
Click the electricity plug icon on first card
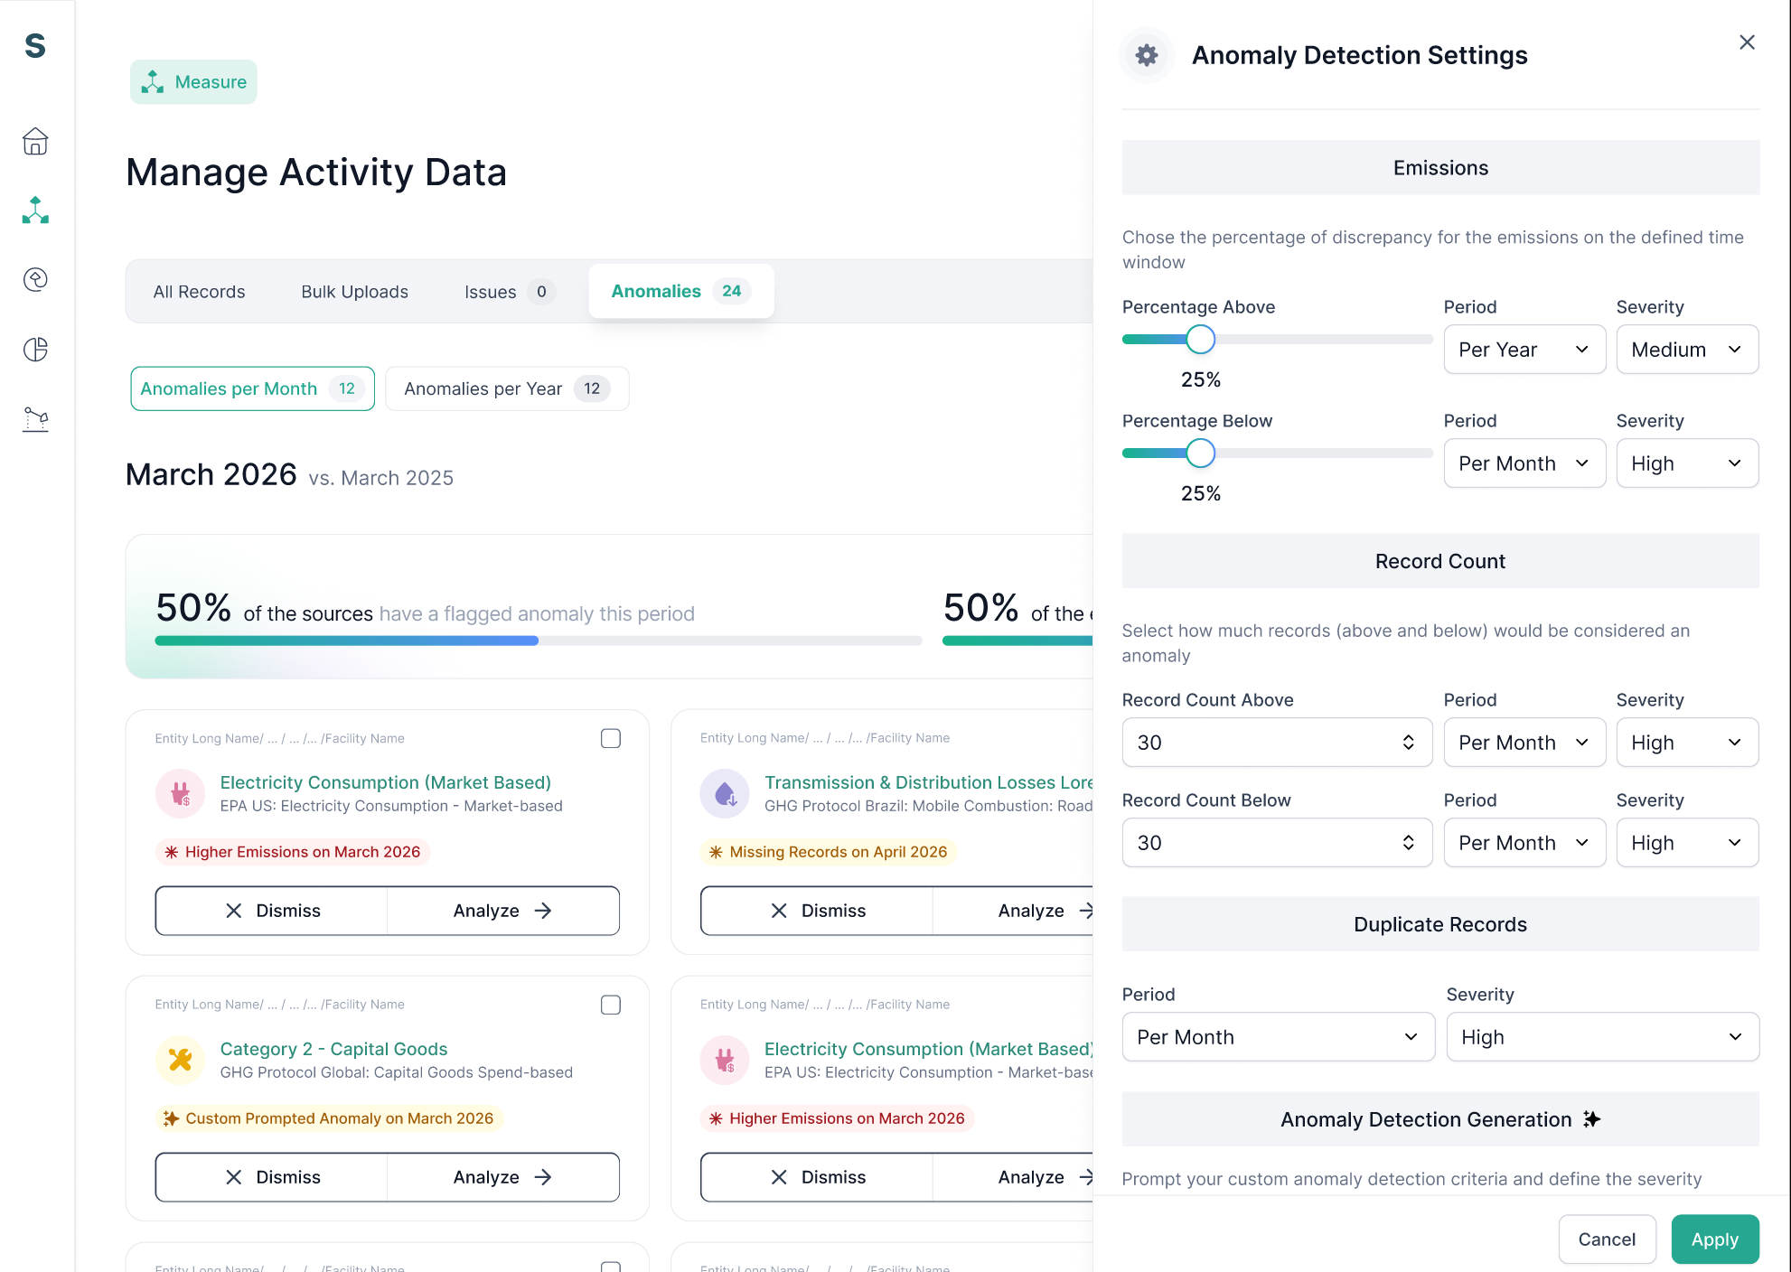click(x=181, y=793)
